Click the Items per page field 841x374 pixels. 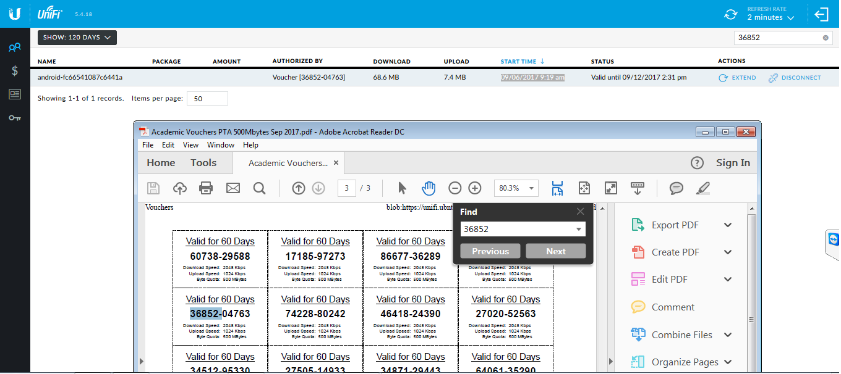tap(207, 99)
